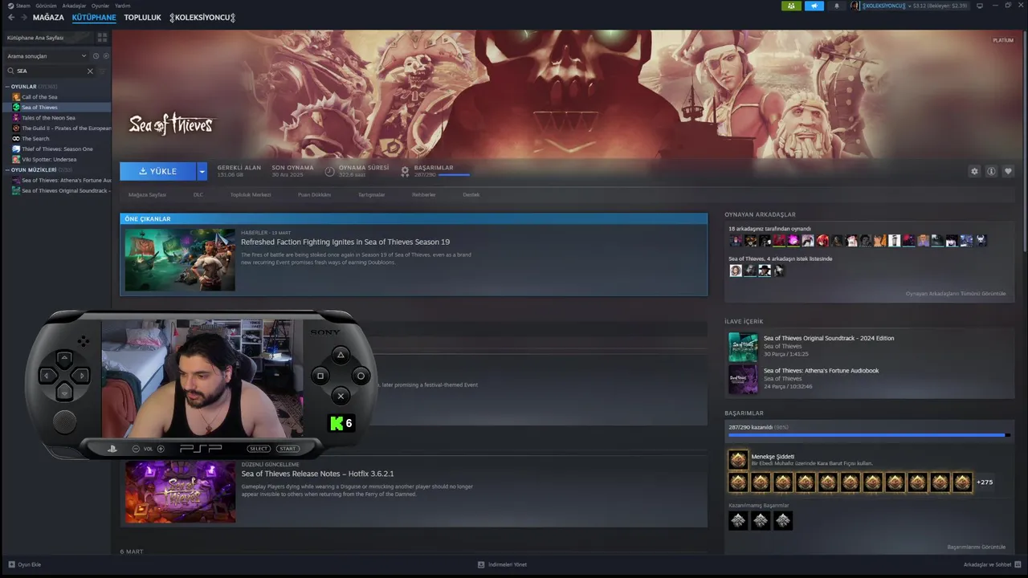1028x578 pixels.
Task: Show game info circle icon
Action: 991,171
